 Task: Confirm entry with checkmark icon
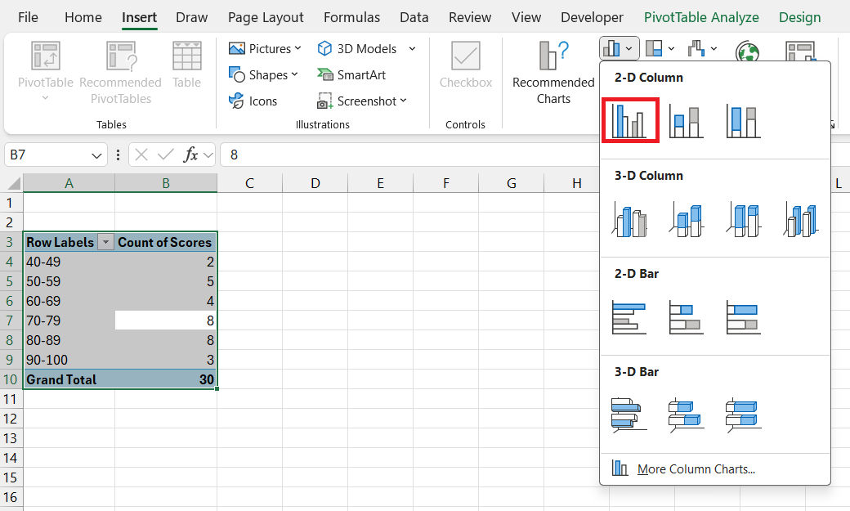pyautogui.click(x=165, y=155)
